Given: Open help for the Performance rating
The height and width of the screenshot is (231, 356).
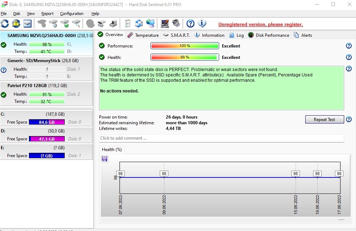Looking at the screenshot, I should [x=349, y=46].
